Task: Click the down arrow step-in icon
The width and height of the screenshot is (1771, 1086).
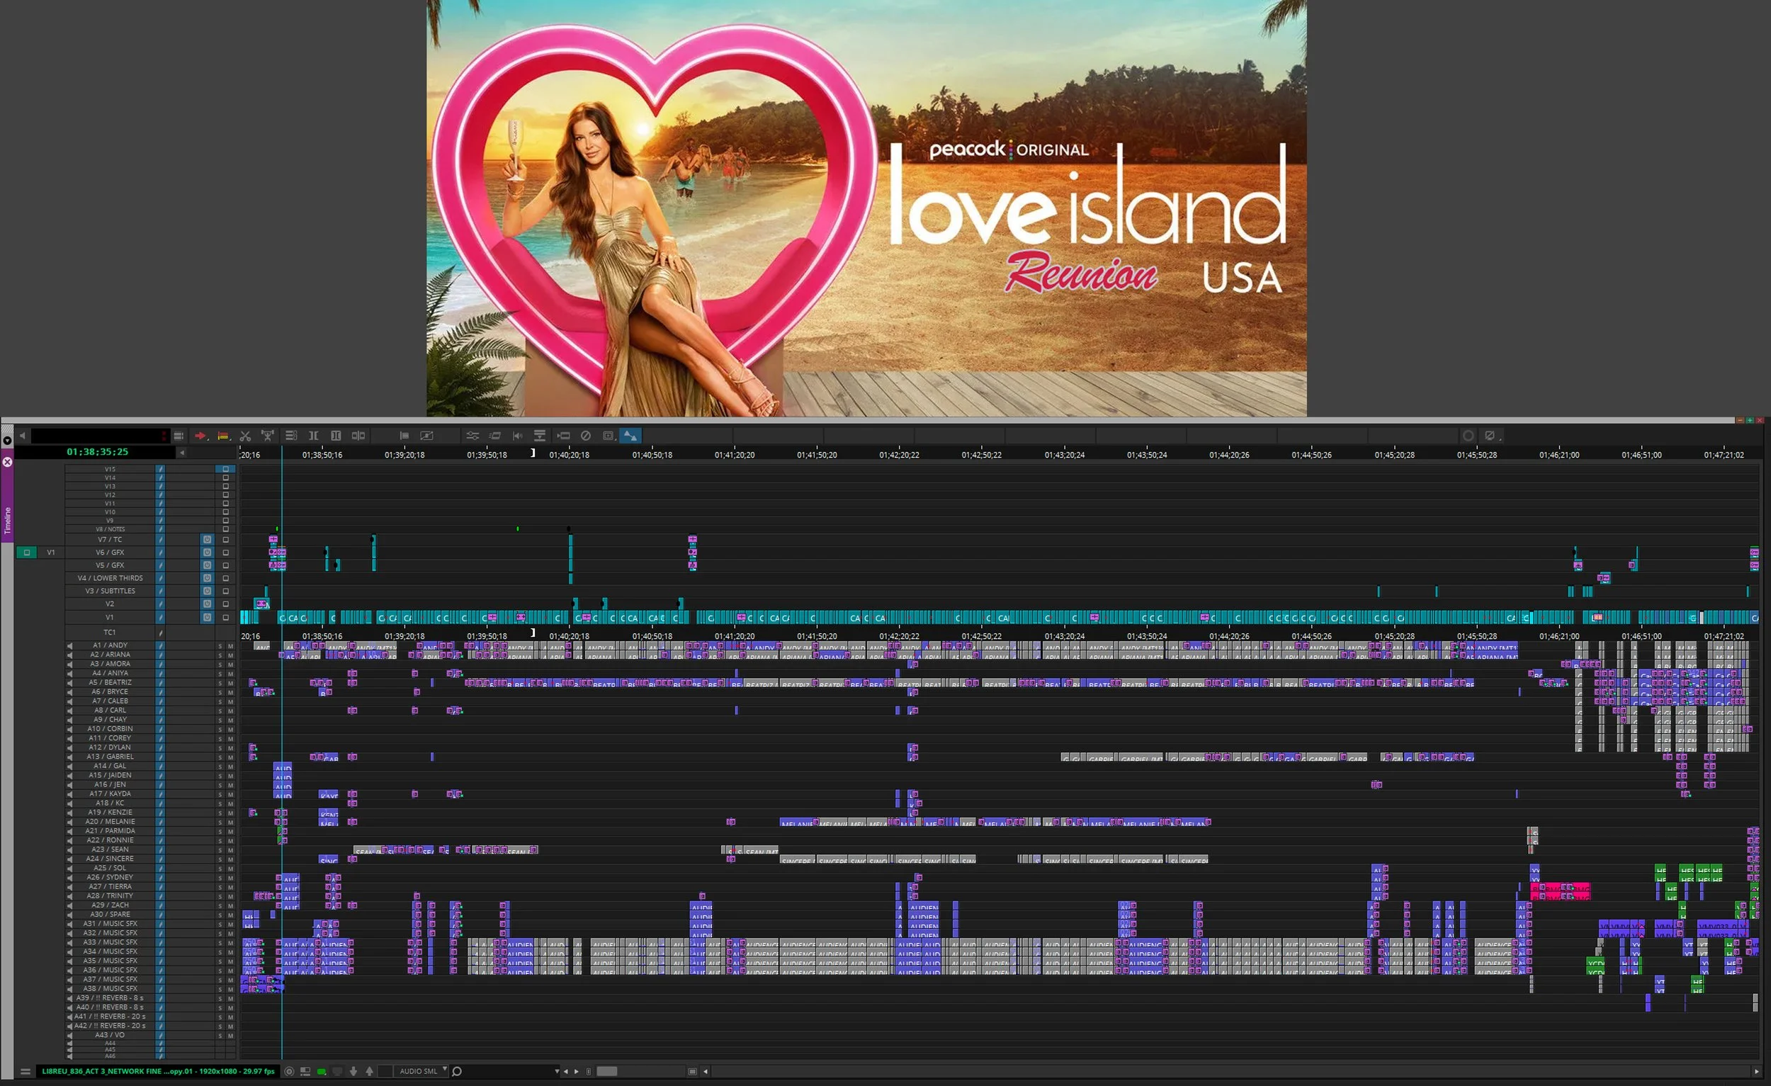Action: click(x=353, y=1072)
